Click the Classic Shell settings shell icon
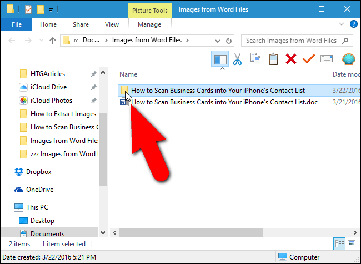This screenshot has width=361, height=264. [349, 59]
